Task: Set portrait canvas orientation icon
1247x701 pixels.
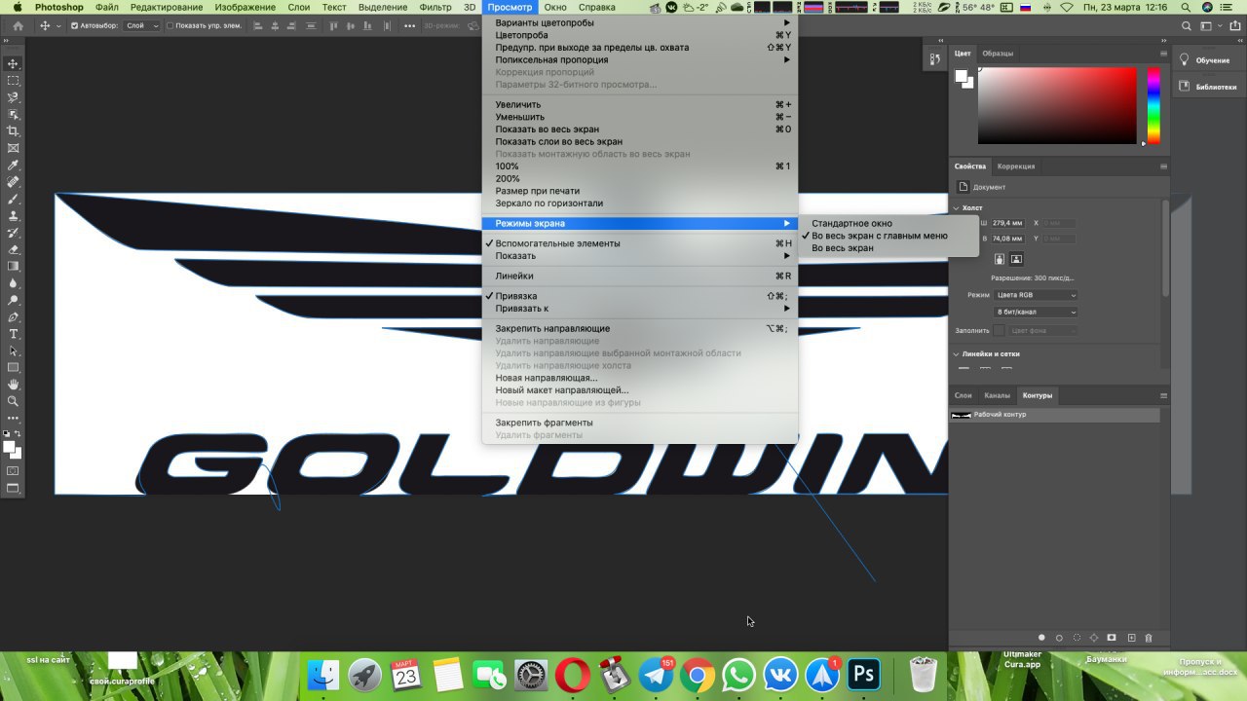Action: [x=1000, y=259]
